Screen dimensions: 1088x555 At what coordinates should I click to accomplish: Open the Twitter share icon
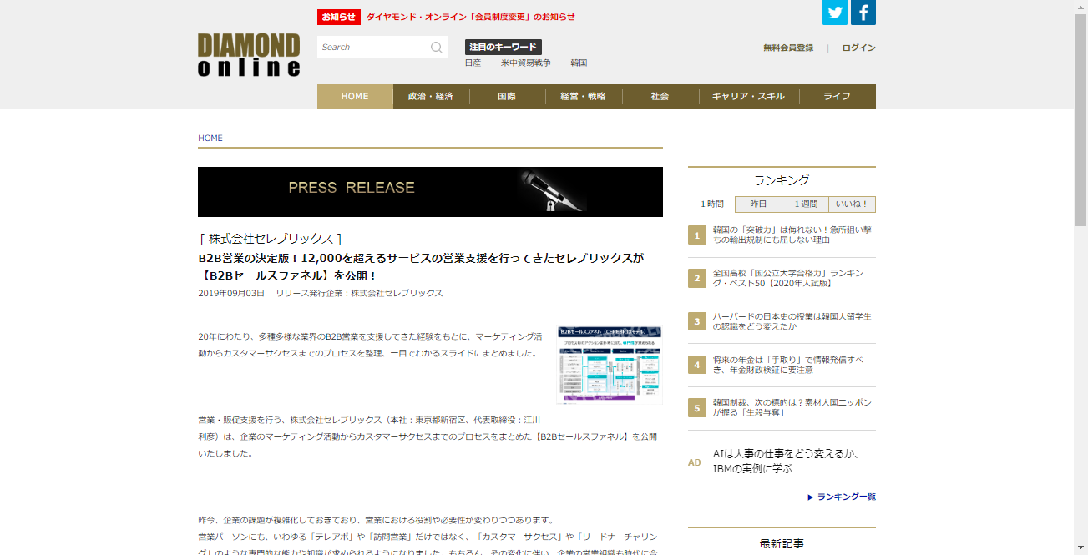point(835,13)
